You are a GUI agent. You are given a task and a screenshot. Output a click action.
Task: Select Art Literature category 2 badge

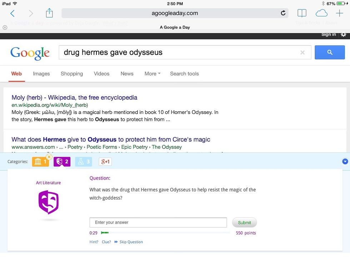(x=62, y=162)
